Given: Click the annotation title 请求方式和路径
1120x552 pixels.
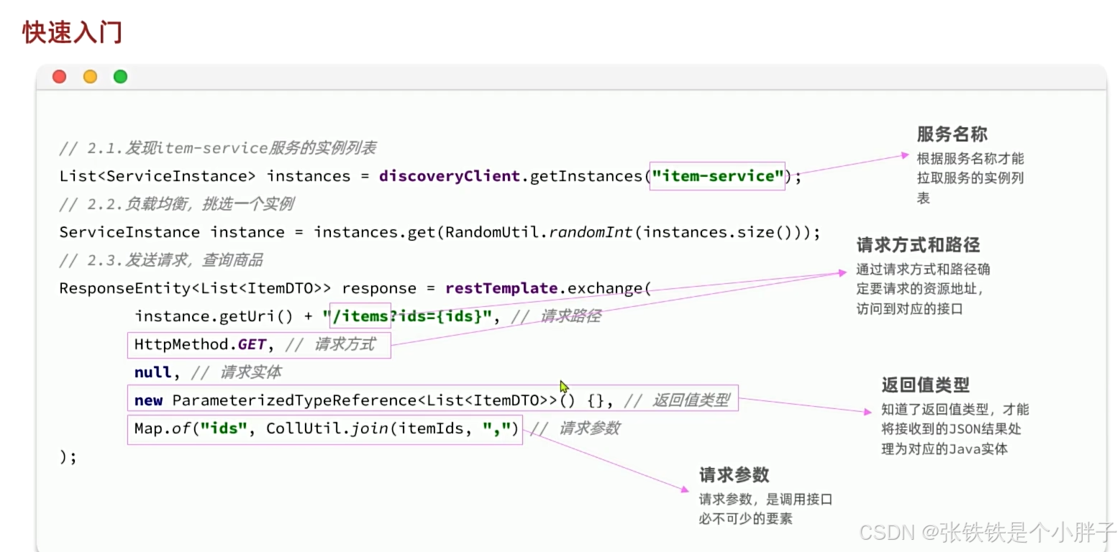Looking at the screenshot, I should [x=918, y=245].
